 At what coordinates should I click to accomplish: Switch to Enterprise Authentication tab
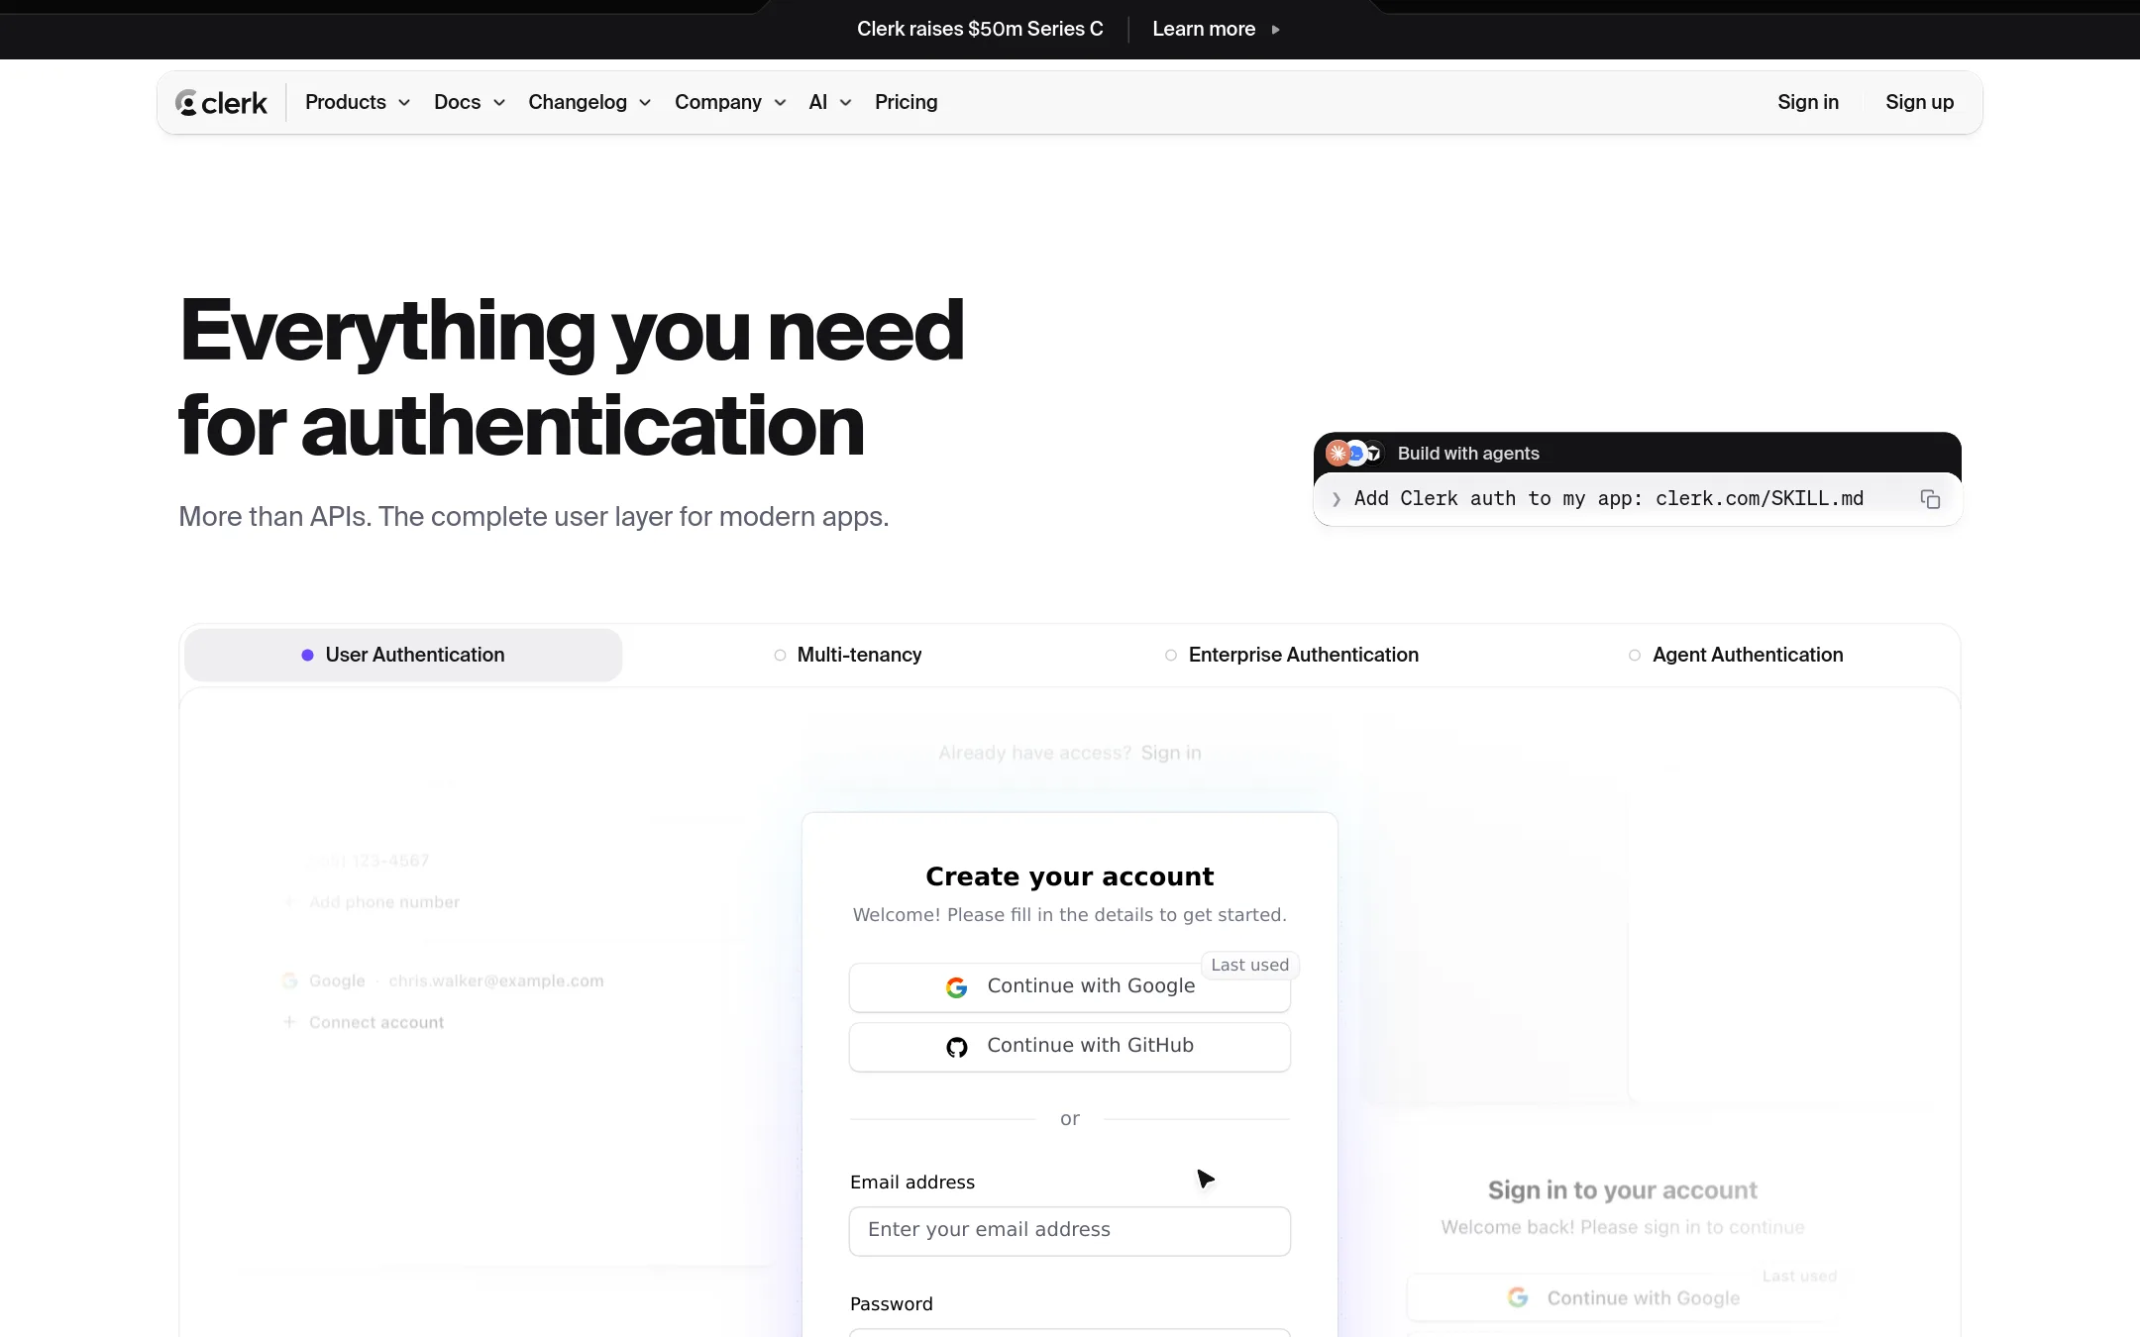coord(1292,655)
